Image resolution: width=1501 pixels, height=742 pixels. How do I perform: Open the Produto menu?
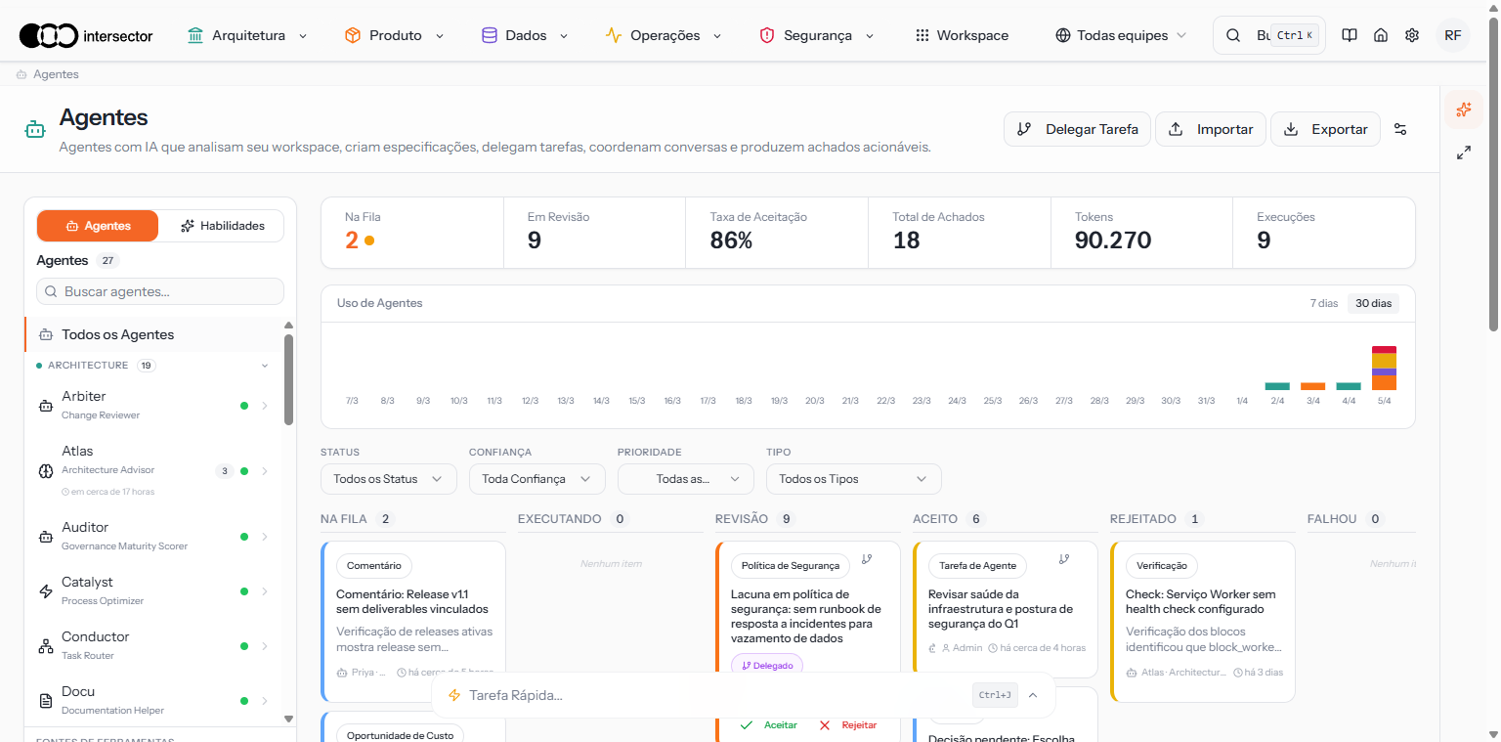pos(394,35)
